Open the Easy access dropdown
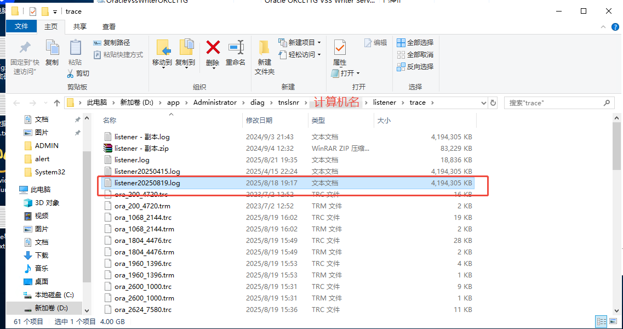The height and width of the screenshot is (329, 623). [300, 54]
